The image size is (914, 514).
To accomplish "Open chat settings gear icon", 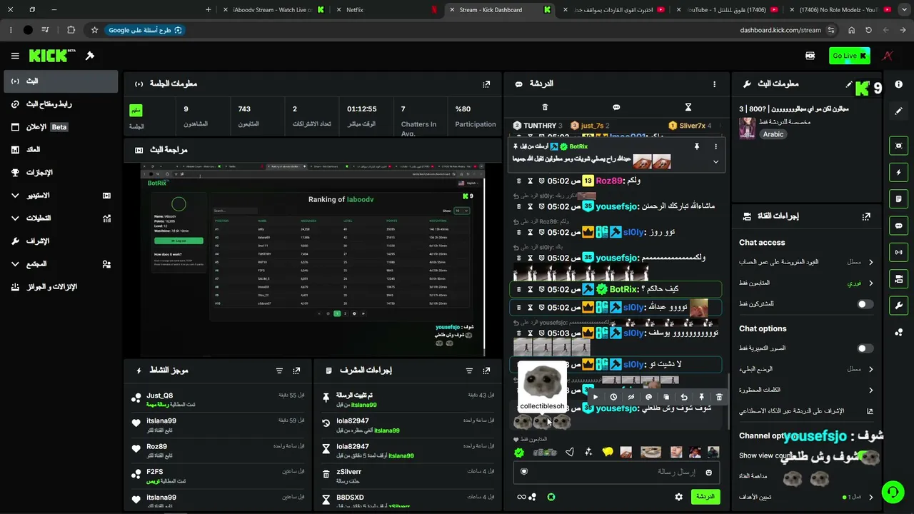I will click(679, 497).
